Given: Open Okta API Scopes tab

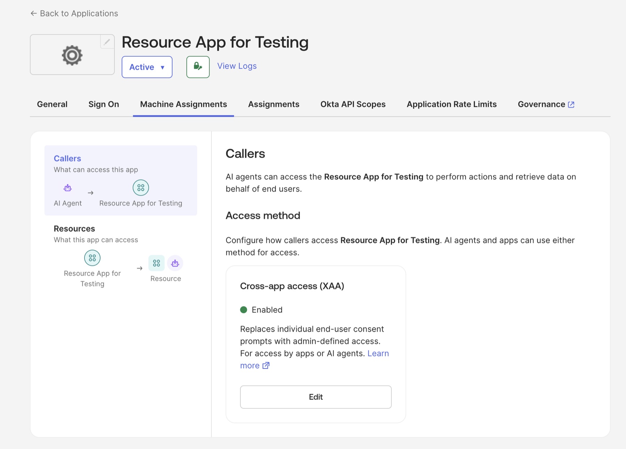Looking at the screenshot, I should click(x=353, y=104).
